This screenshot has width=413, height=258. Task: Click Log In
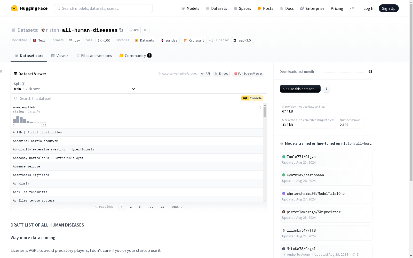(x=369, y=8)
